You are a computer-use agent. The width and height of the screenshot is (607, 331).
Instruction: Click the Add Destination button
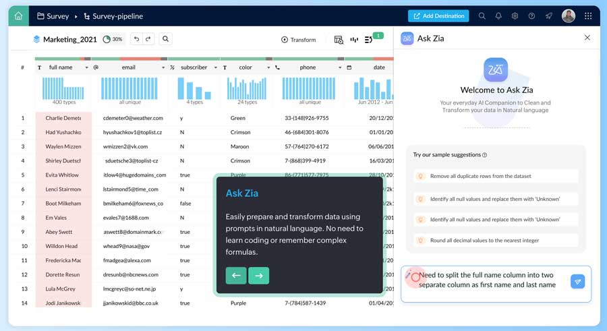[x=438, y=16]
